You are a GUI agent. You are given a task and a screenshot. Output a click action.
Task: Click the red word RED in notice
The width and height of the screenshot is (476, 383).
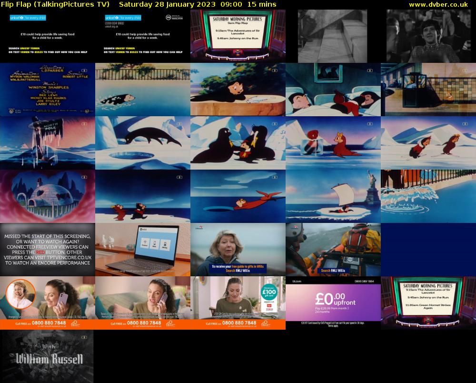[x=40, y=252]
